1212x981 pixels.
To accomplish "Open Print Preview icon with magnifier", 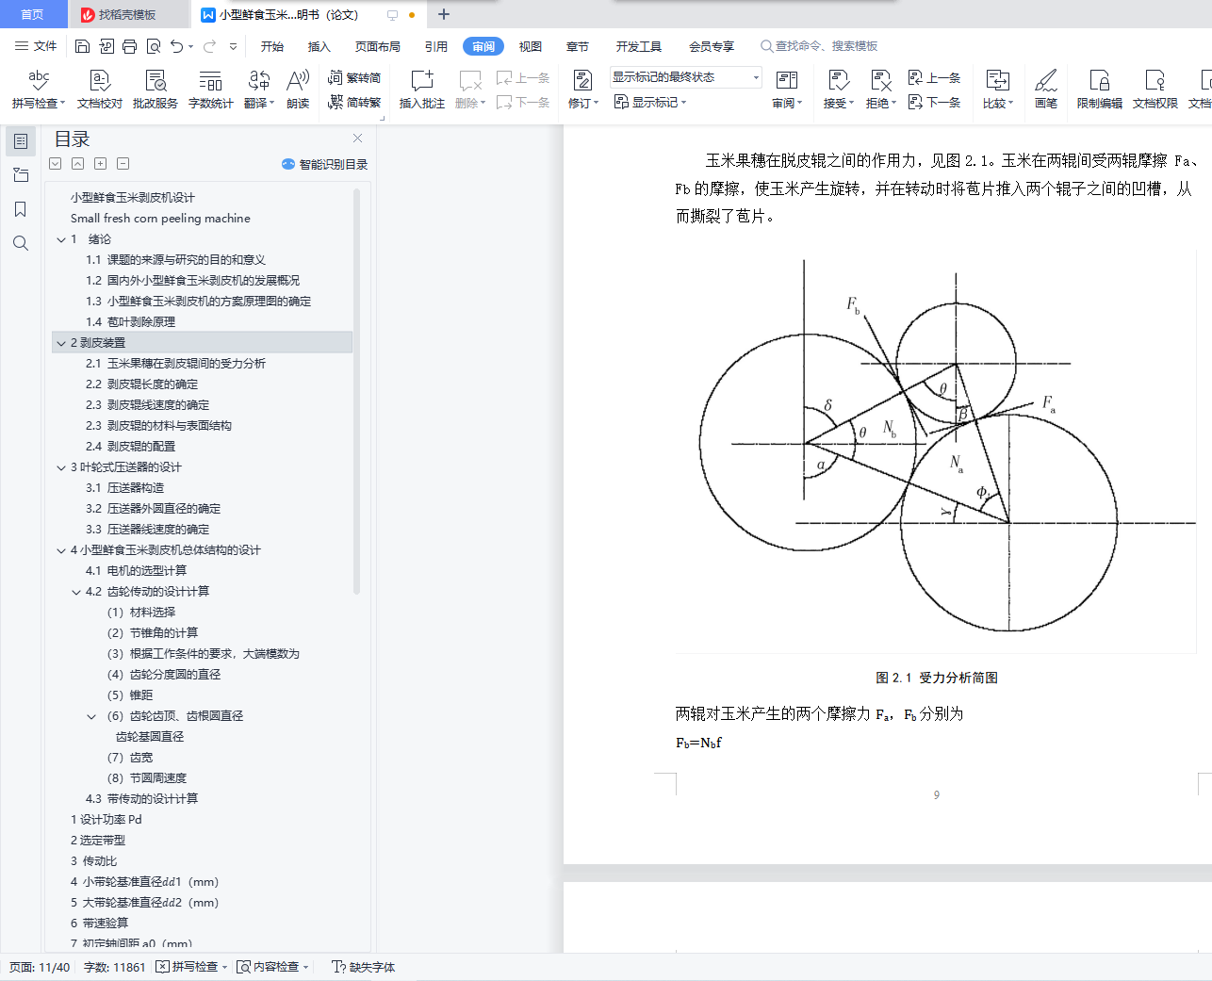I will [153, 46].
